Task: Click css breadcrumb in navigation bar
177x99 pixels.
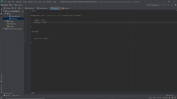Action: pos(11,5)
